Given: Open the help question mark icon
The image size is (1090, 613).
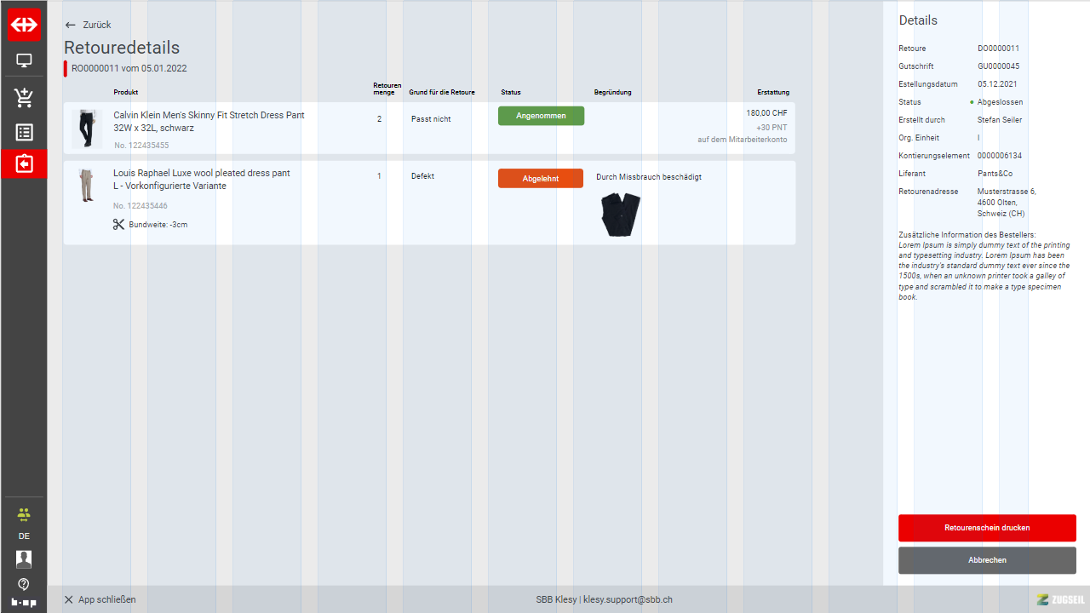Looking at the screenshot, I should tap(24, 584).
